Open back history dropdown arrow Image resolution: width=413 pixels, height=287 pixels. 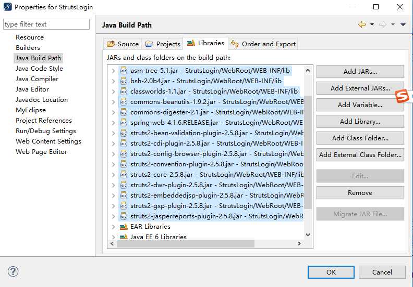(372, 24)
